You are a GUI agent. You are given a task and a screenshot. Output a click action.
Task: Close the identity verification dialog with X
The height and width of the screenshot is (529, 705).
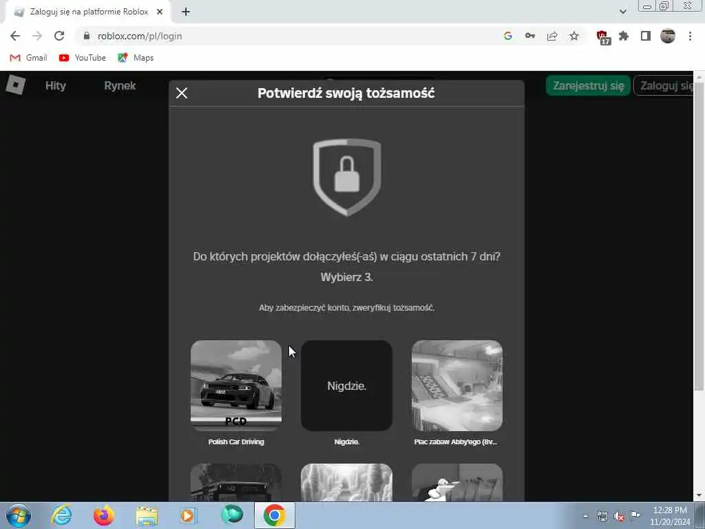pos(182,93)
